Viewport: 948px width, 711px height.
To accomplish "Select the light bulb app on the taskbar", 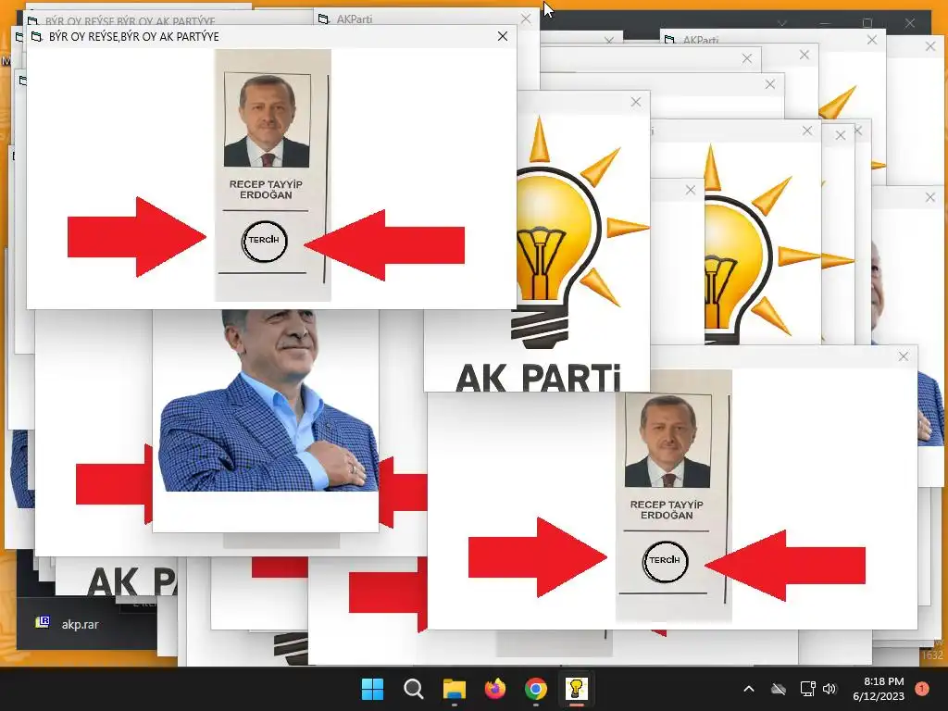I will 576,689.
